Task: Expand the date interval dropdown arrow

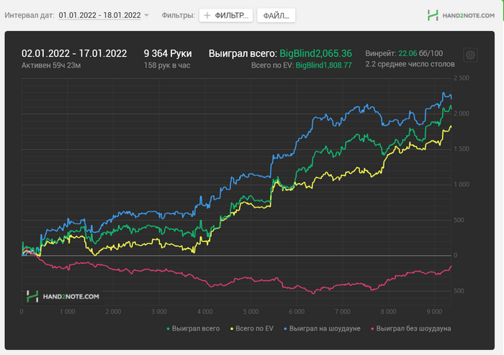Action: tap(147, 15)
